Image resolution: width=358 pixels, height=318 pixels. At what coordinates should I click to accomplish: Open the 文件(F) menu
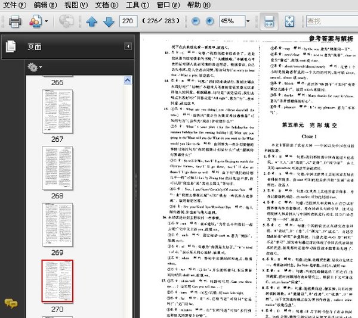(x=15, y=5)
